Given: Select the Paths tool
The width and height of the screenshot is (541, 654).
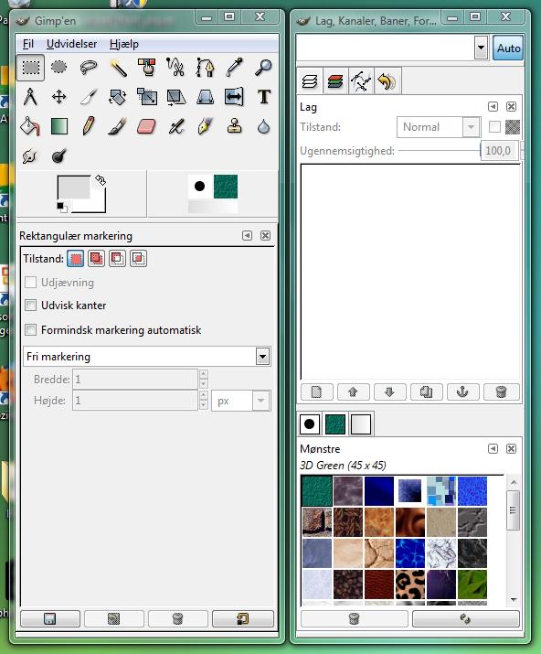Looking at the screenshot, I should tap(205, 67).
